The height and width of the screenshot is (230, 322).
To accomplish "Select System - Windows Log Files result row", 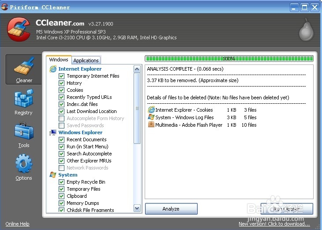I will (202, 117).
